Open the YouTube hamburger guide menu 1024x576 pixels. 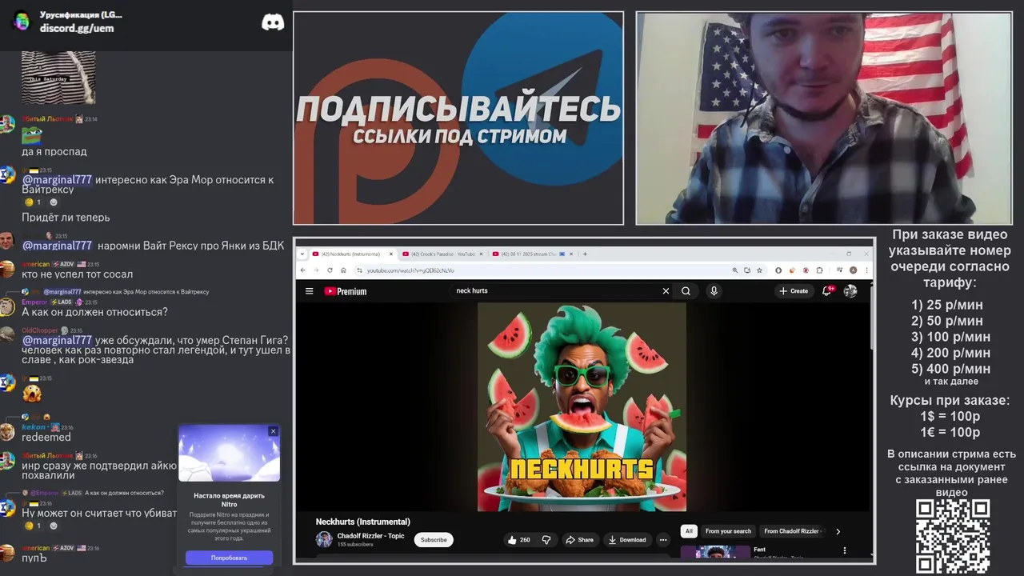(309, 291)
